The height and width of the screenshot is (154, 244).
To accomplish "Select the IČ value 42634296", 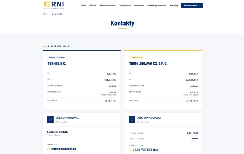I will click(111, 74).
